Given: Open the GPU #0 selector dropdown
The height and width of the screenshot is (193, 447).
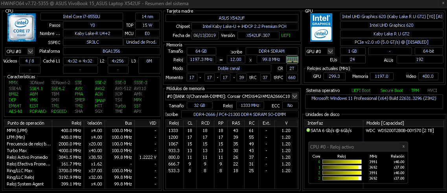Looking at the screenshot, I should [x=330, y=51].
